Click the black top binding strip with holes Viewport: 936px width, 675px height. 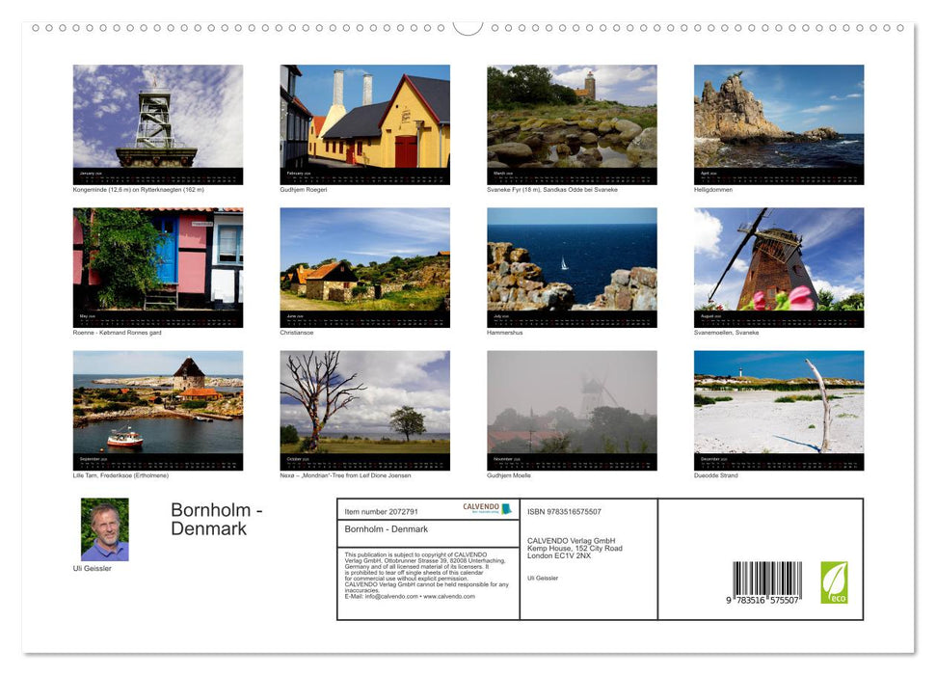pyautogui.click(x=468, y=29)
